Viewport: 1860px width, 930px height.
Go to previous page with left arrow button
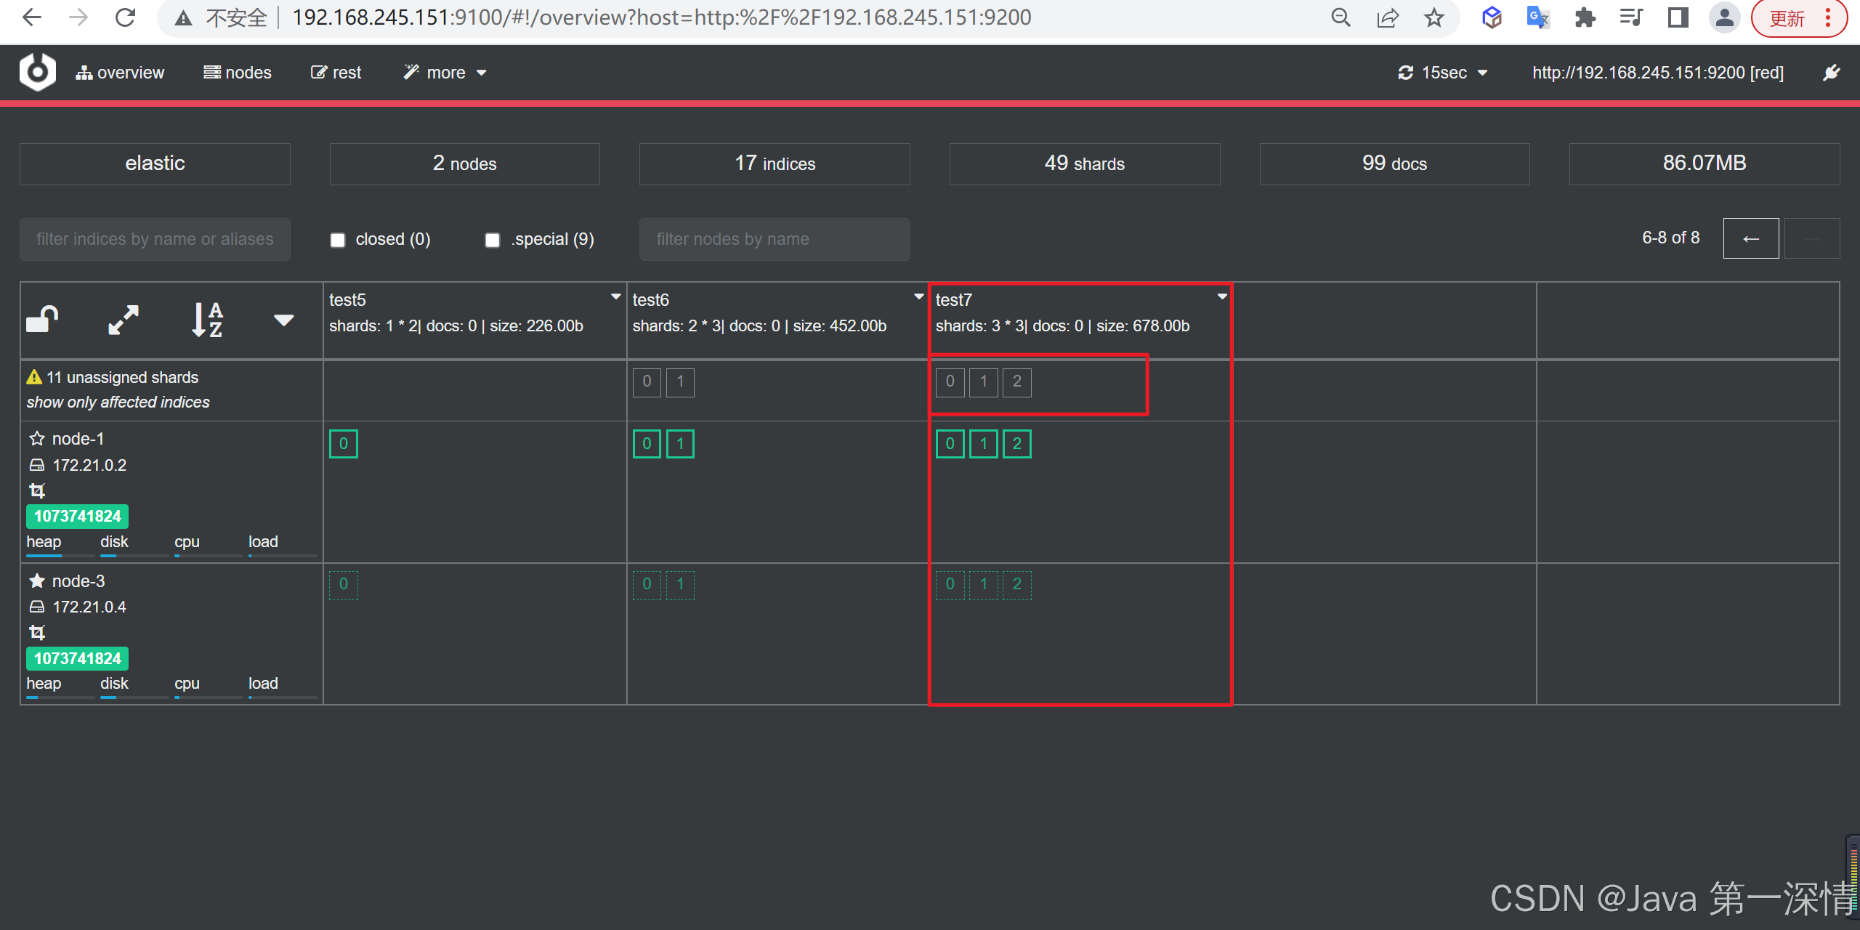(1750, 238)
